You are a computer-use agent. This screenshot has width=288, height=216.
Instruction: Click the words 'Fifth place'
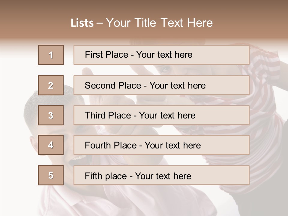coord(106,176)
